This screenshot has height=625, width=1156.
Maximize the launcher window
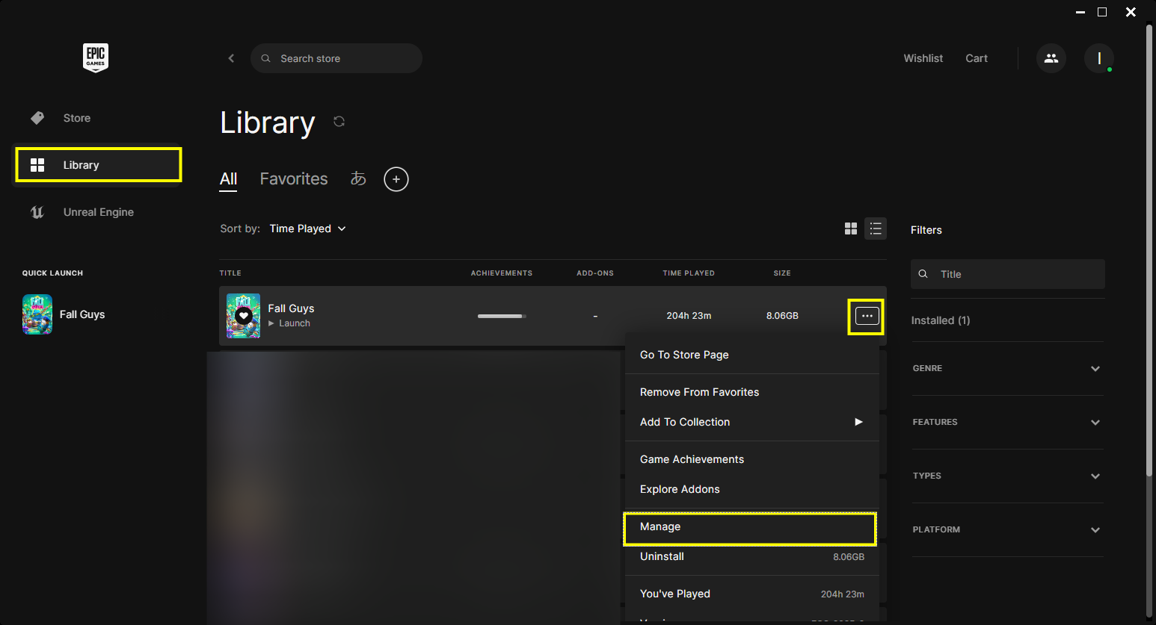tap(1102, 12)
